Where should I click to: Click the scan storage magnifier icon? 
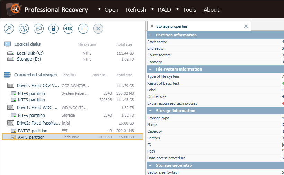tap(9, 28)
